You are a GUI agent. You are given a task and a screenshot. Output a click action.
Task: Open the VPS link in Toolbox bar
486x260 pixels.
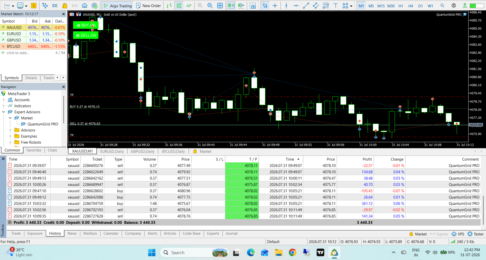458,234
